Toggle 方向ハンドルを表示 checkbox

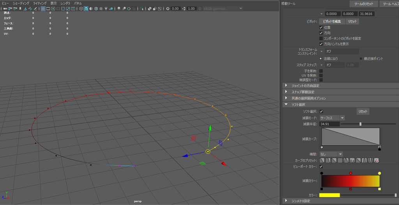point(321,44)
